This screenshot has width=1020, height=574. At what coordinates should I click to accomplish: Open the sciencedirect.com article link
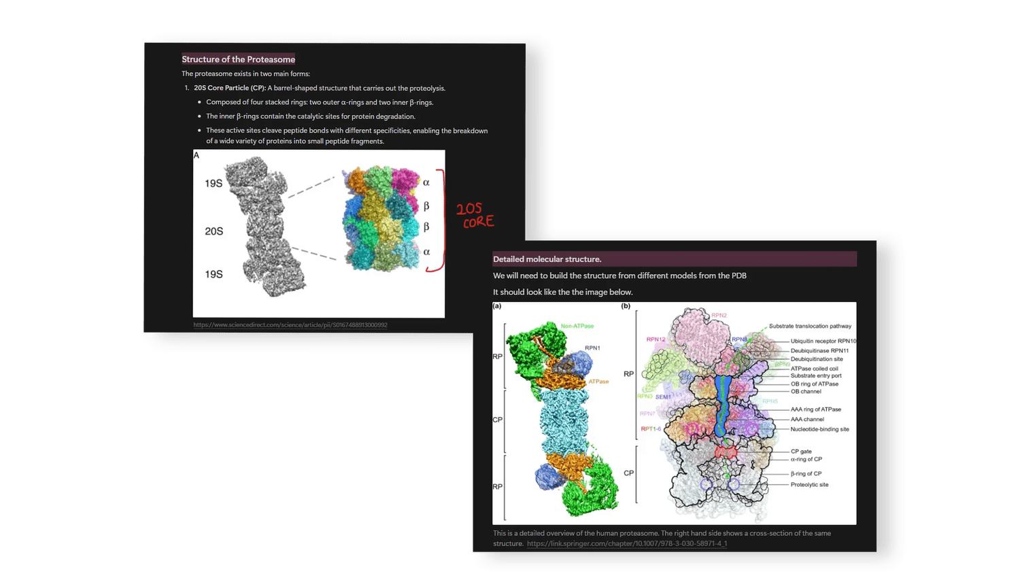(x=290, y=325)
